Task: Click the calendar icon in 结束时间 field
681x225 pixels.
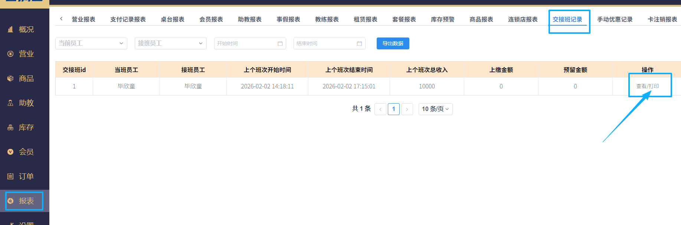Action: point(360,43)
